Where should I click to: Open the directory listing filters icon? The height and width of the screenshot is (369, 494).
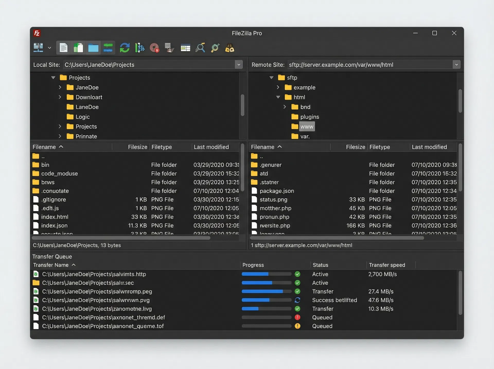[185, 48]
